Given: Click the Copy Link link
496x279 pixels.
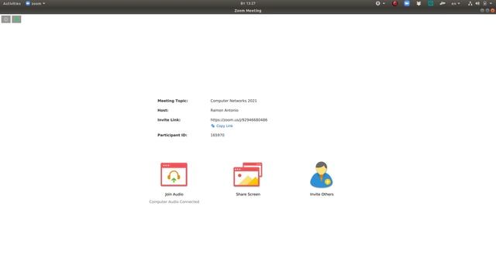Looking at the screenshot, I should click(224, 126).
